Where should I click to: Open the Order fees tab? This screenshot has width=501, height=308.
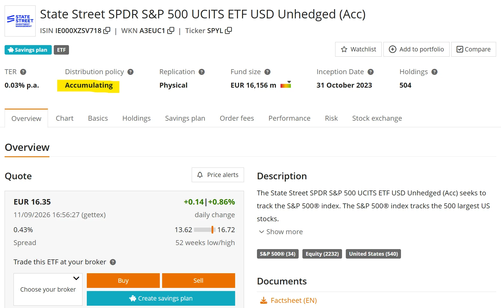[237, 118]
